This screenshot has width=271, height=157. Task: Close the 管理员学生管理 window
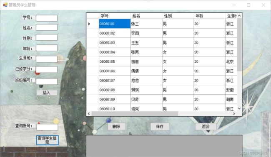click(x=263, y=5)
